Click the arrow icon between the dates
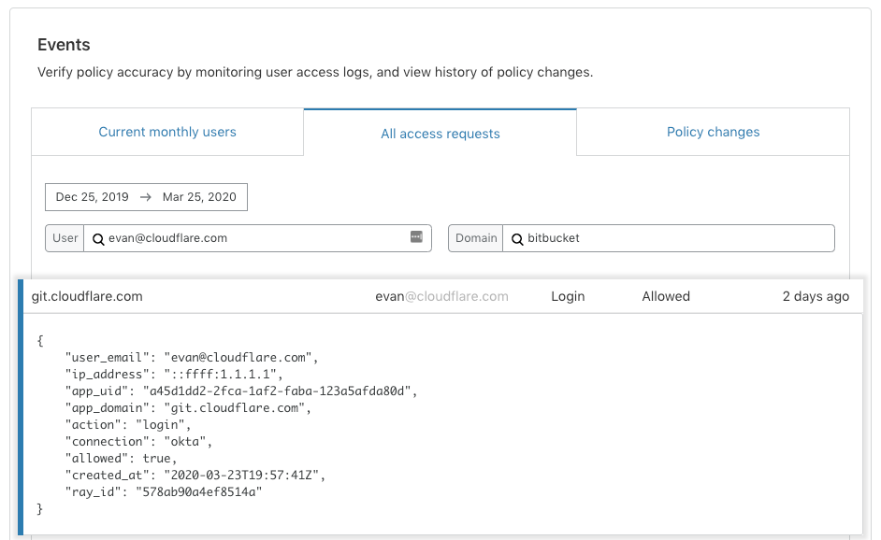This screenshot has height=540, width=881. 146,197
